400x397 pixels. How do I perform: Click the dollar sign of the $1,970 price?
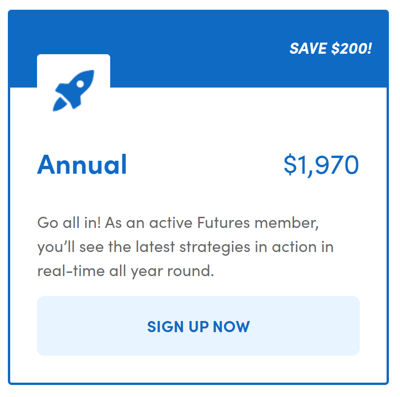pyautogui.click(x=290, y=164)
